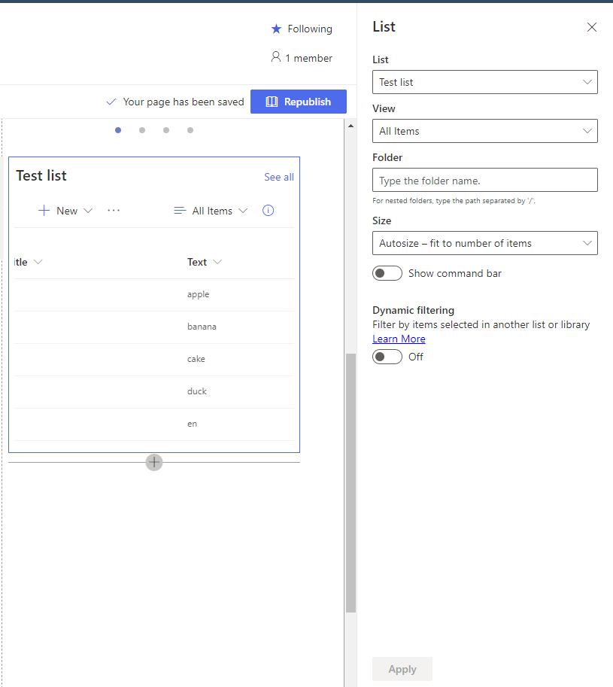
Task: Open the Size dropdown set to Autosize
Action: click(484, 243)
